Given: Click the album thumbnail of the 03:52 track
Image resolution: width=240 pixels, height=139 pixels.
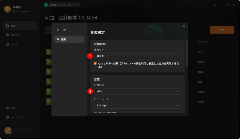Looking at the screenshot, I should 49,62.
